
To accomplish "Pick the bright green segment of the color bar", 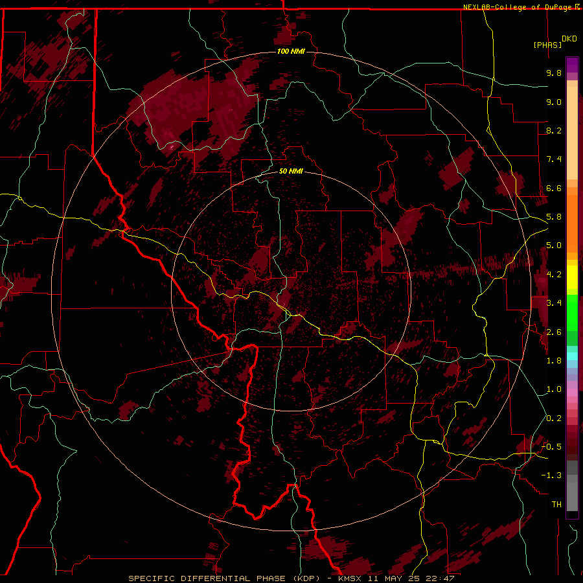I will point(572,312).
